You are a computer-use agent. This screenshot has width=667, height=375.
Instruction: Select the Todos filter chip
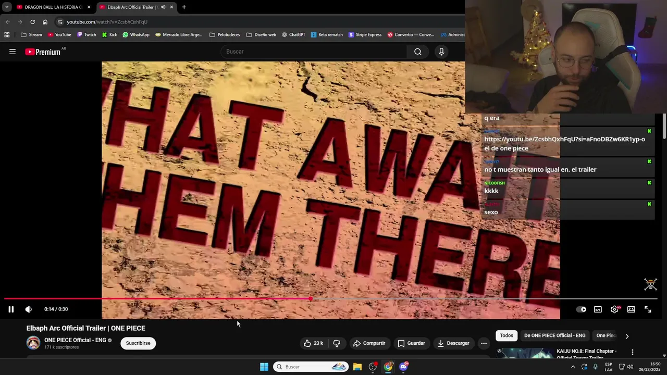507,336
